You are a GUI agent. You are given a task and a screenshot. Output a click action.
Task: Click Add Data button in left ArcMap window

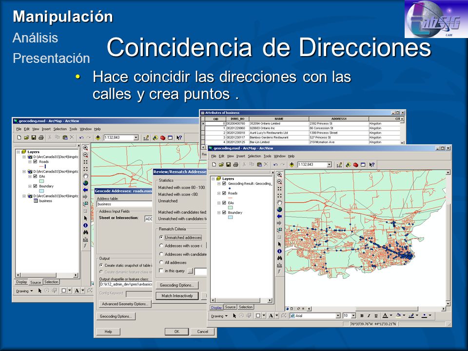(97, 137)
